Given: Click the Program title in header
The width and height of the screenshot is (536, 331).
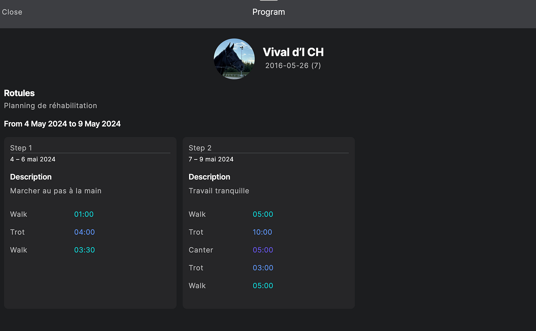Looking at the screenshot, I should click(x=269, y=12).
